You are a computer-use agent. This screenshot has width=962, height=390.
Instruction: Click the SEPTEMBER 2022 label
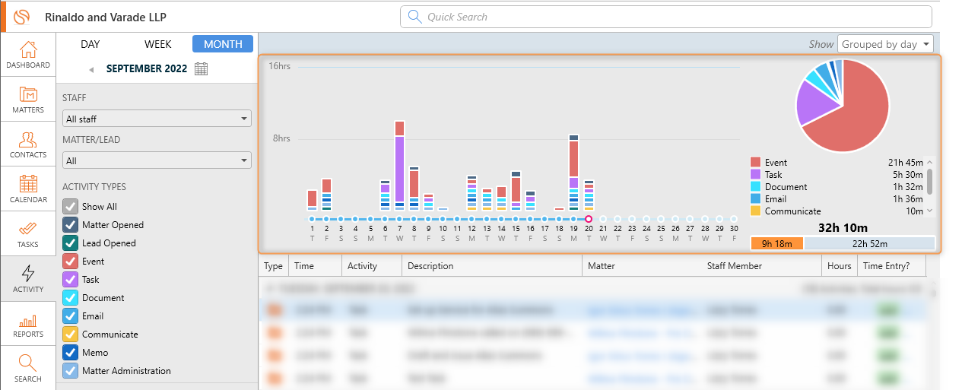pyautogui.click(x=147, y=68)
